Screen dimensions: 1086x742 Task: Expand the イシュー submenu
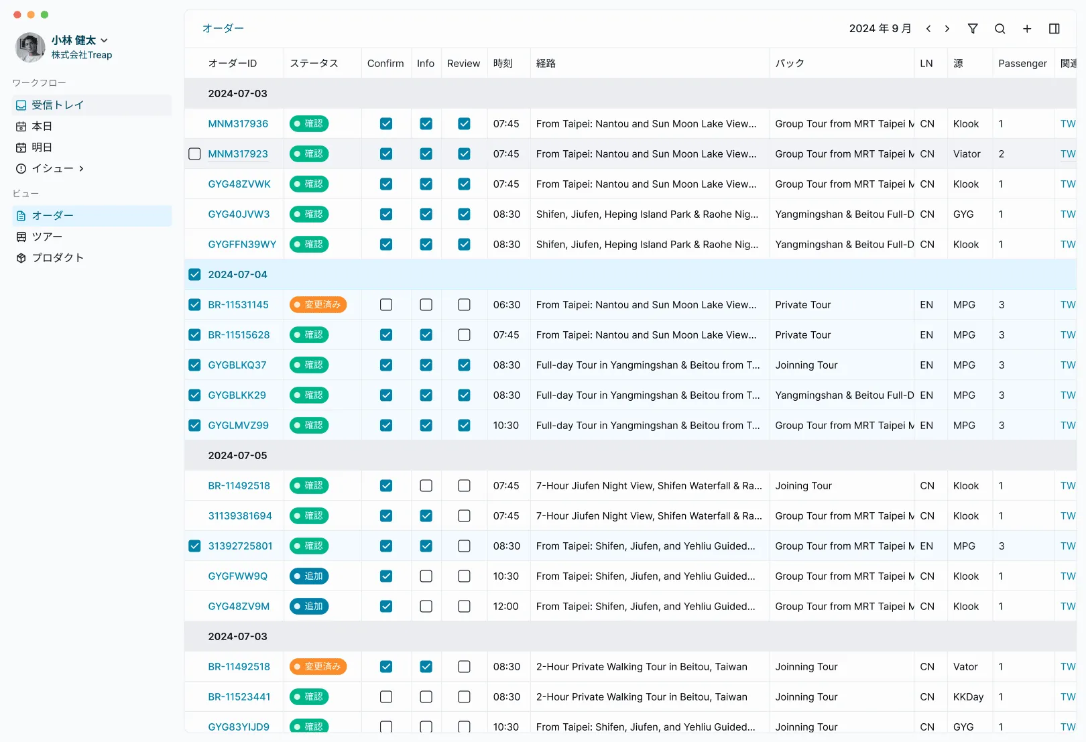coord(81,169)
